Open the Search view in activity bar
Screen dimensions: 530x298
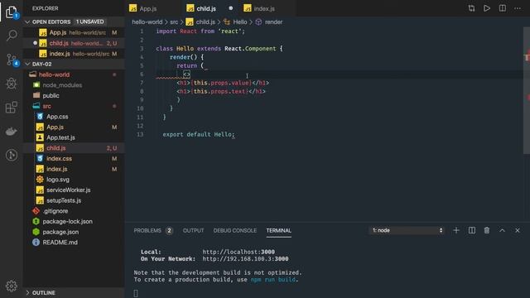(11, 35)
